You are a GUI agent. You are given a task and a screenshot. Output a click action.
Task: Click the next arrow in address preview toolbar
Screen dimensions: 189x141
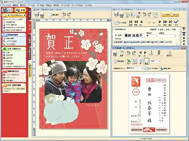(x=145, y=53)
